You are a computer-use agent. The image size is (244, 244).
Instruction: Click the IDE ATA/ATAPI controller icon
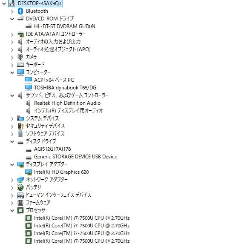(20, 34)
